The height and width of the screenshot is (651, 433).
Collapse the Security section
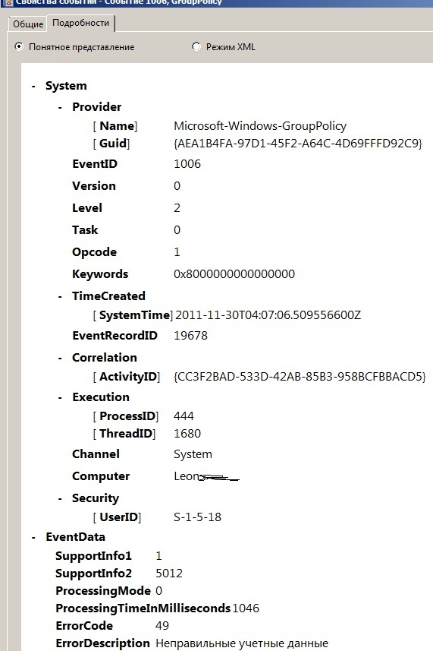(x=60, y=498)
